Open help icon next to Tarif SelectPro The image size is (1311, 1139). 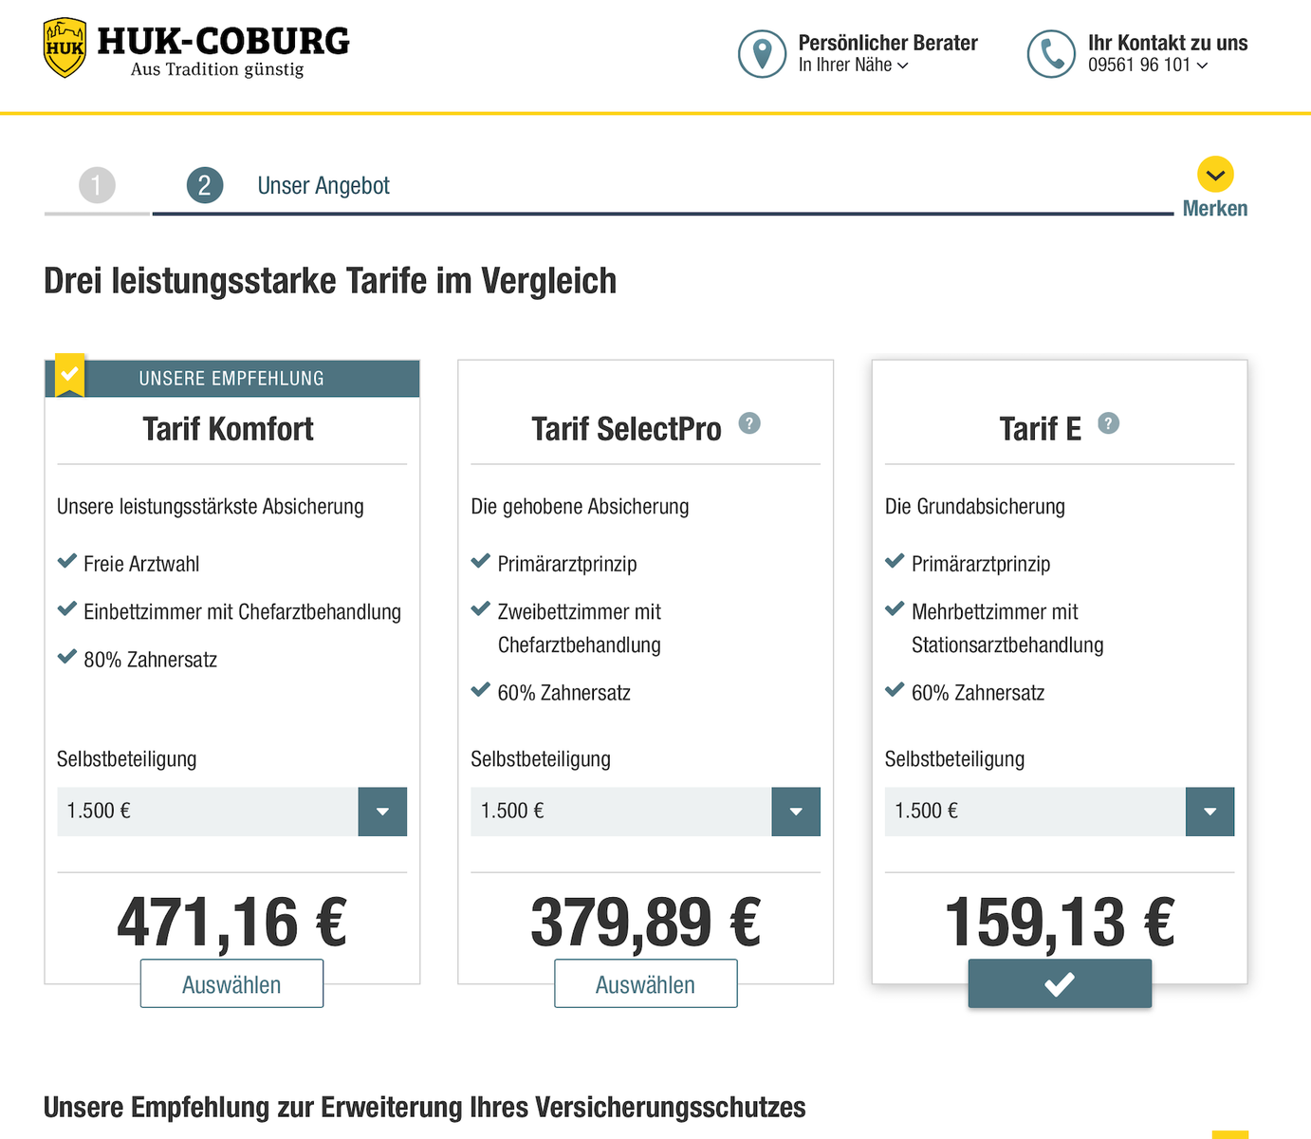tap(749, 423)
